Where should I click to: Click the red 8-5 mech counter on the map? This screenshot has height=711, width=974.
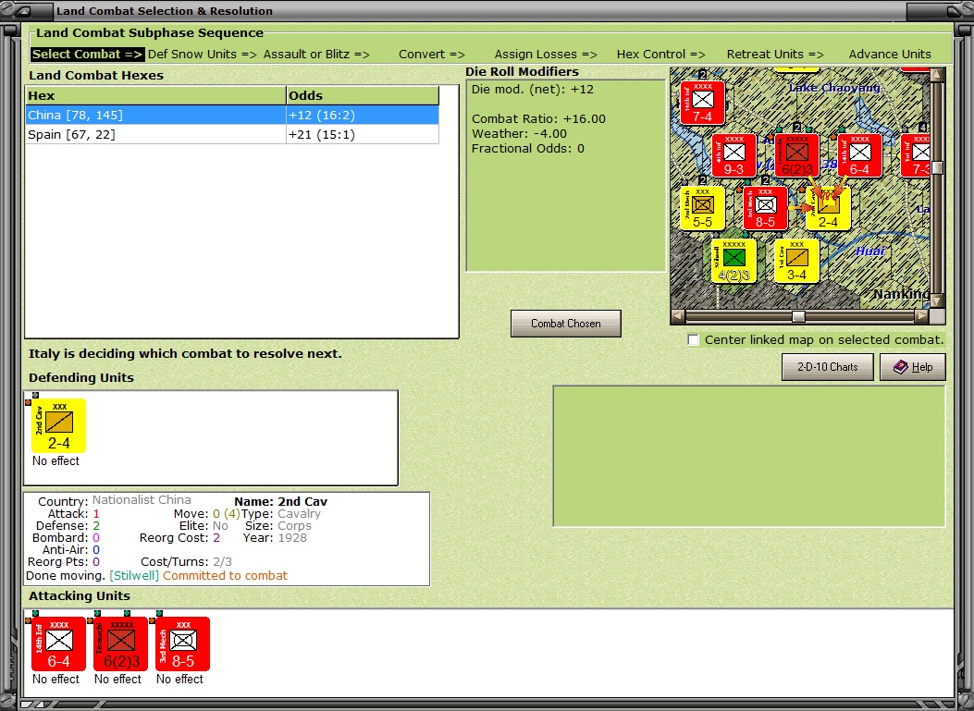point(765,209)
